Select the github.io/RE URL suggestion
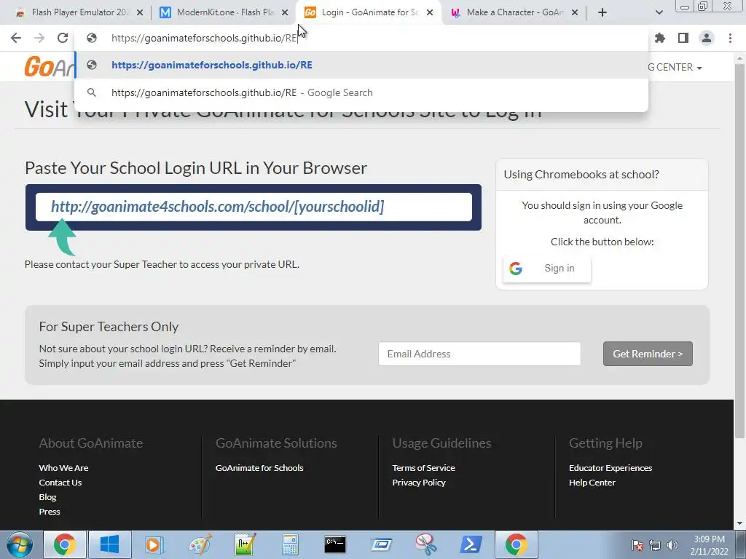The height and width of the screenshot is (559, 746). click(x=361, y=65)
